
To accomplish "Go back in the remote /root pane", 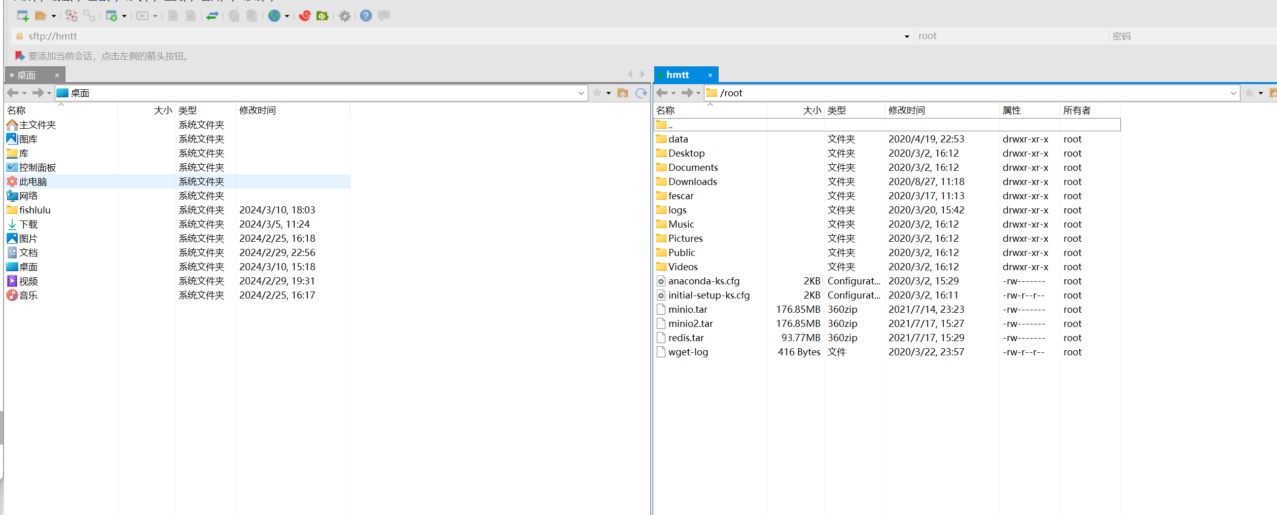I will coord(662,93).
